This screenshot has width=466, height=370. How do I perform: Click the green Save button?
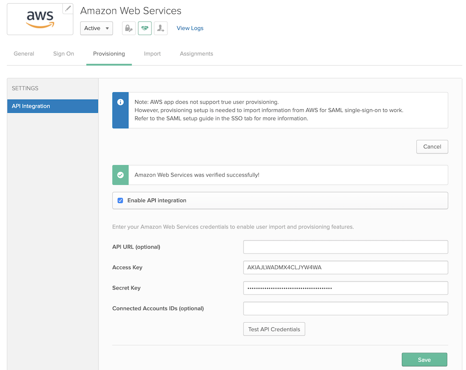click(x=425, y=360)
